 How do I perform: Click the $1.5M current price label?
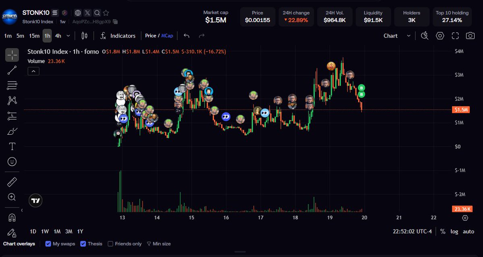pyautogui.click(x=460, y=110)
